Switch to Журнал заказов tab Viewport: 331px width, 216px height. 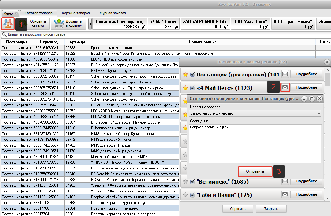[113, 13]
